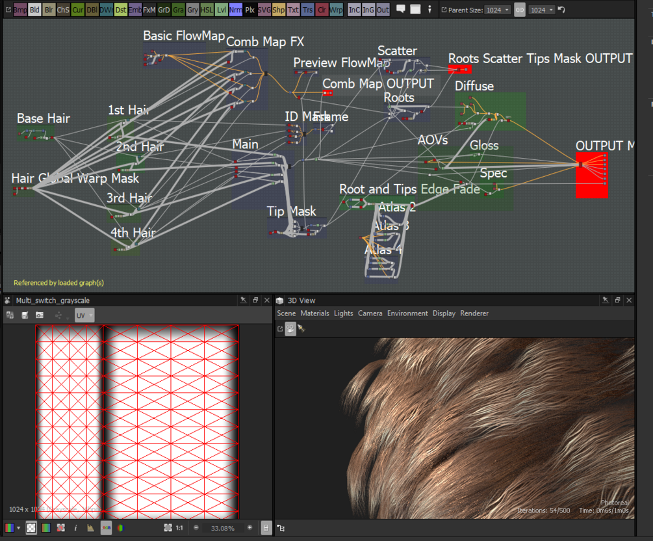Open the Environment menu in 3D View
This screenshot has width=653, height=541.
click(x=407, y=313)
